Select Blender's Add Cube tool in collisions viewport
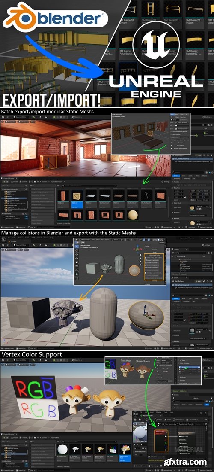214x472 pixels. click(x=77, y=278)
